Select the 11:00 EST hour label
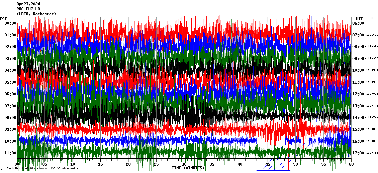Viewport: 378px width, 173px height. [x=10, y=153]
